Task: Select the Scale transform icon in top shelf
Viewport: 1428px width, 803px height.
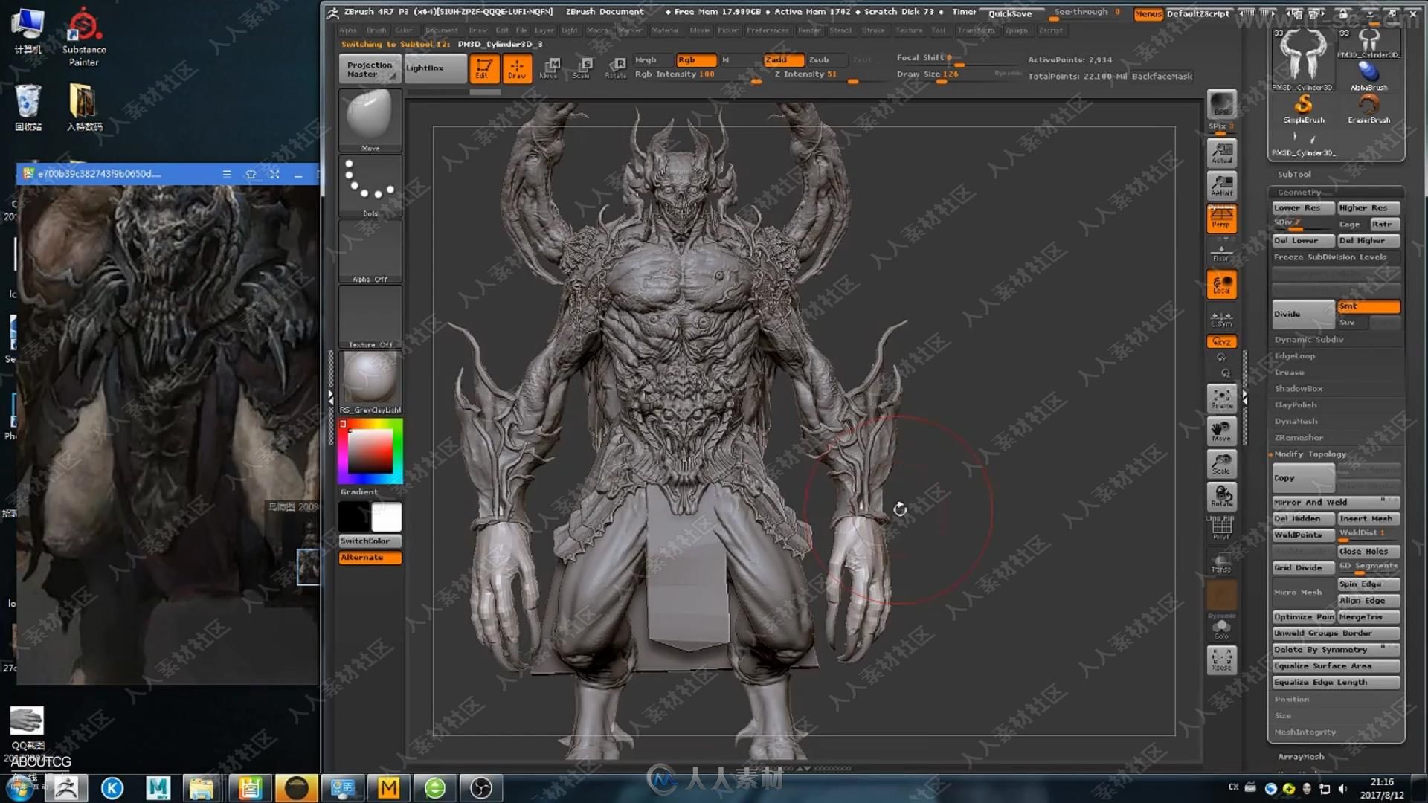Action: [582, 68]
